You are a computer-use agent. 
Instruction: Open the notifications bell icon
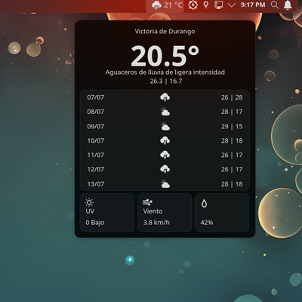288,5
